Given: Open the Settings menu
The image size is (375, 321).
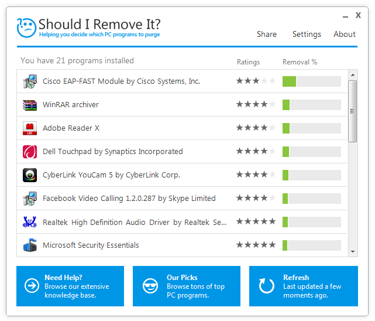Looking at the screenshot, I should pos(307,34).
